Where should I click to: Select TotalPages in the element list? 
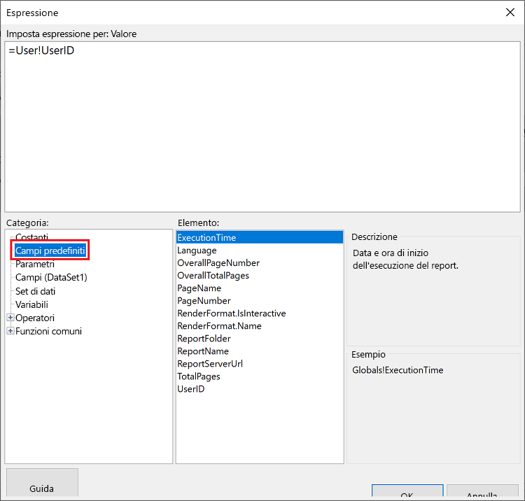[x=260, y=376]
